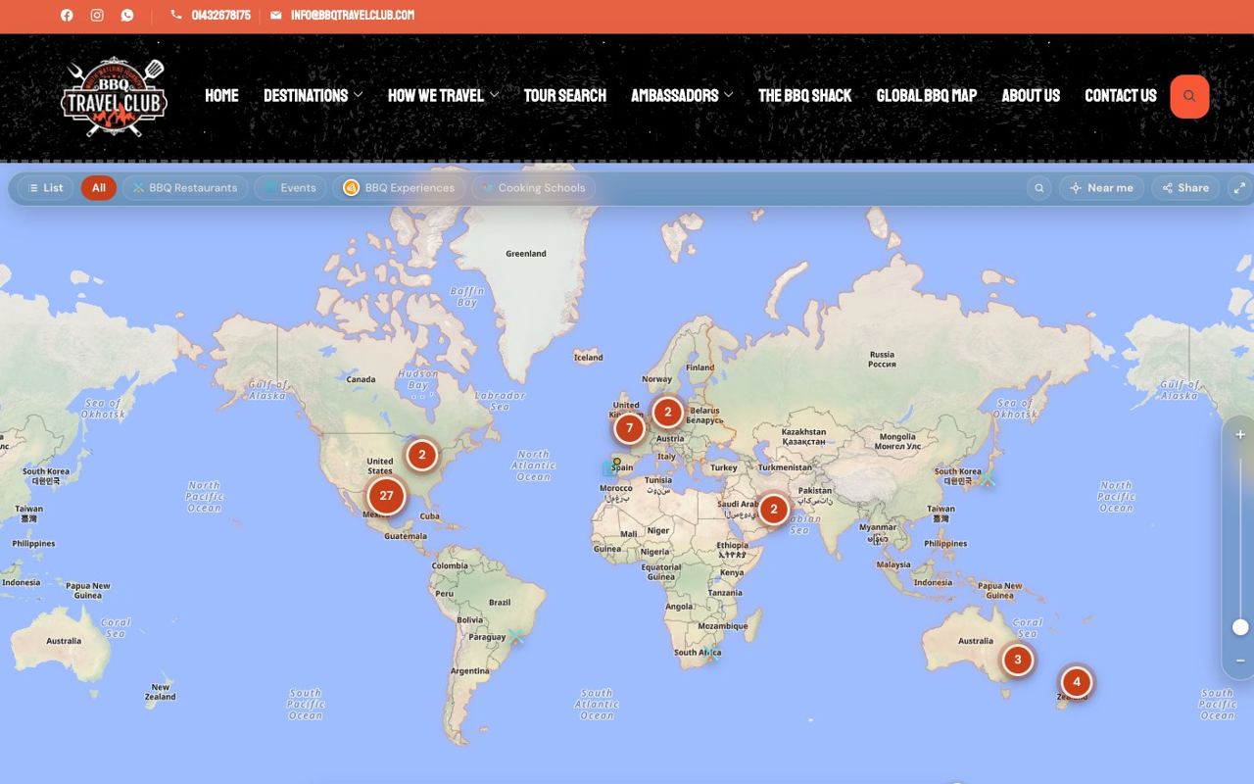Open the map search magnifier

[x=1039, y=188]
